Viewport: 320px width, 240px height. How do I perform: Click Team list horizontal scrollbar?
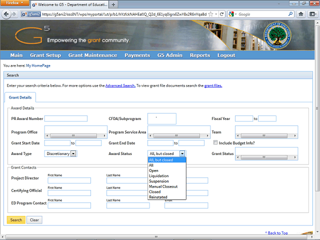tap(266, 135)
